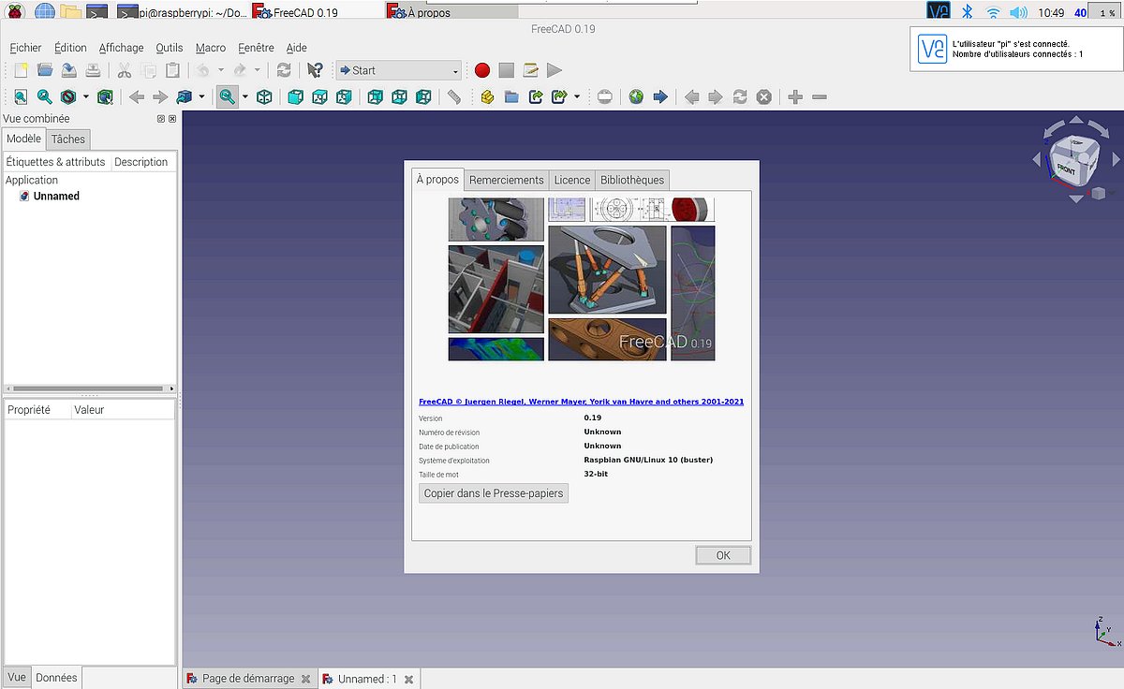The image size is (1124, 689).
Task: Click the navigation cube FRONT face
Action: coord(1066,169)
